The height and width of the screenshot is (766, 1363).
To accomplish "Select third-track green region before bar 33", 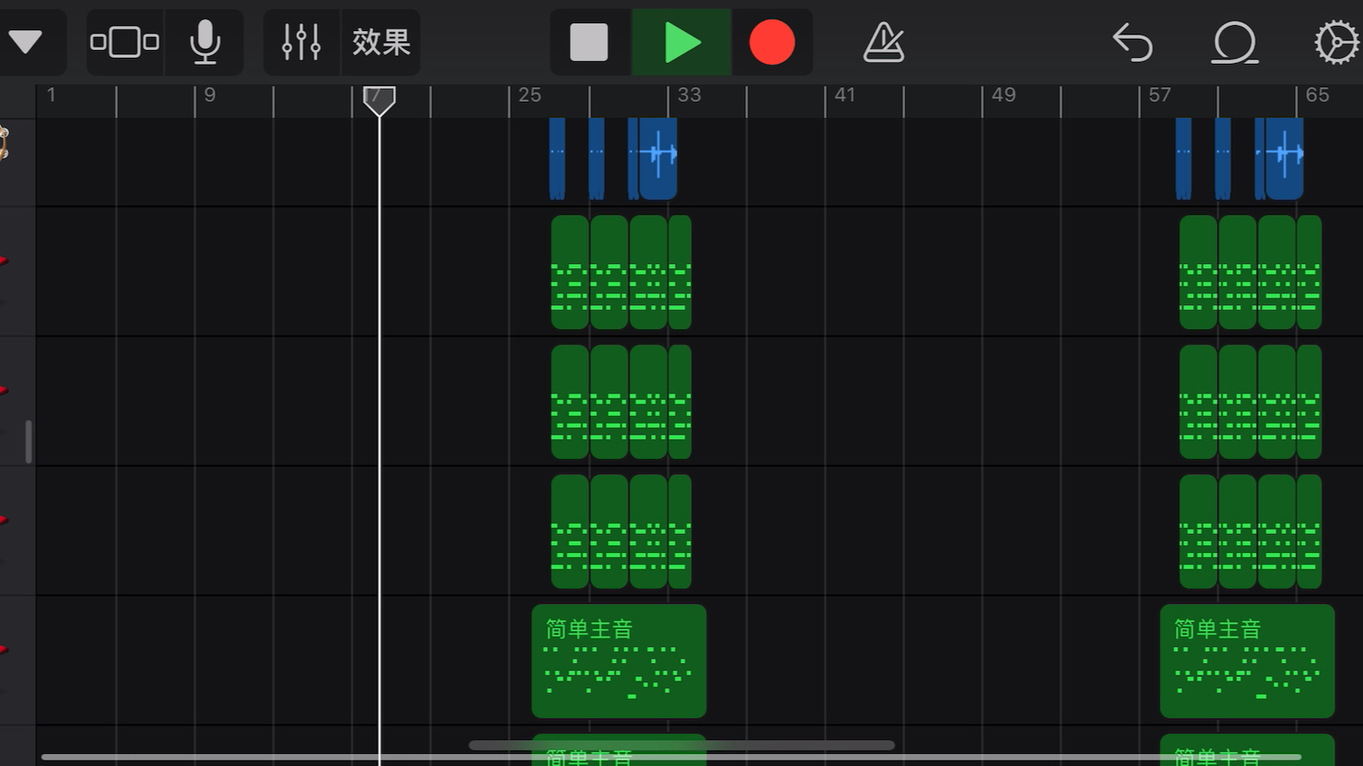I will coord(648,401).
